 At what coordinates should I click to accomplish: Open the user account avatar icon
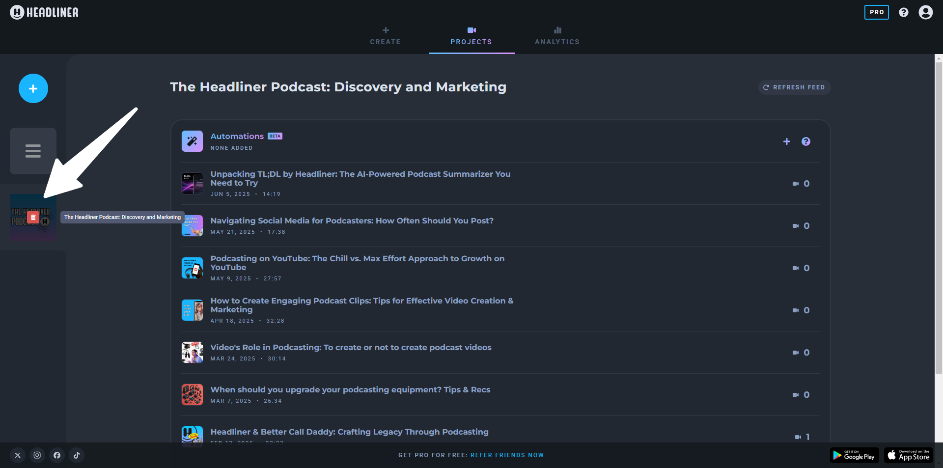coord(925,12)
